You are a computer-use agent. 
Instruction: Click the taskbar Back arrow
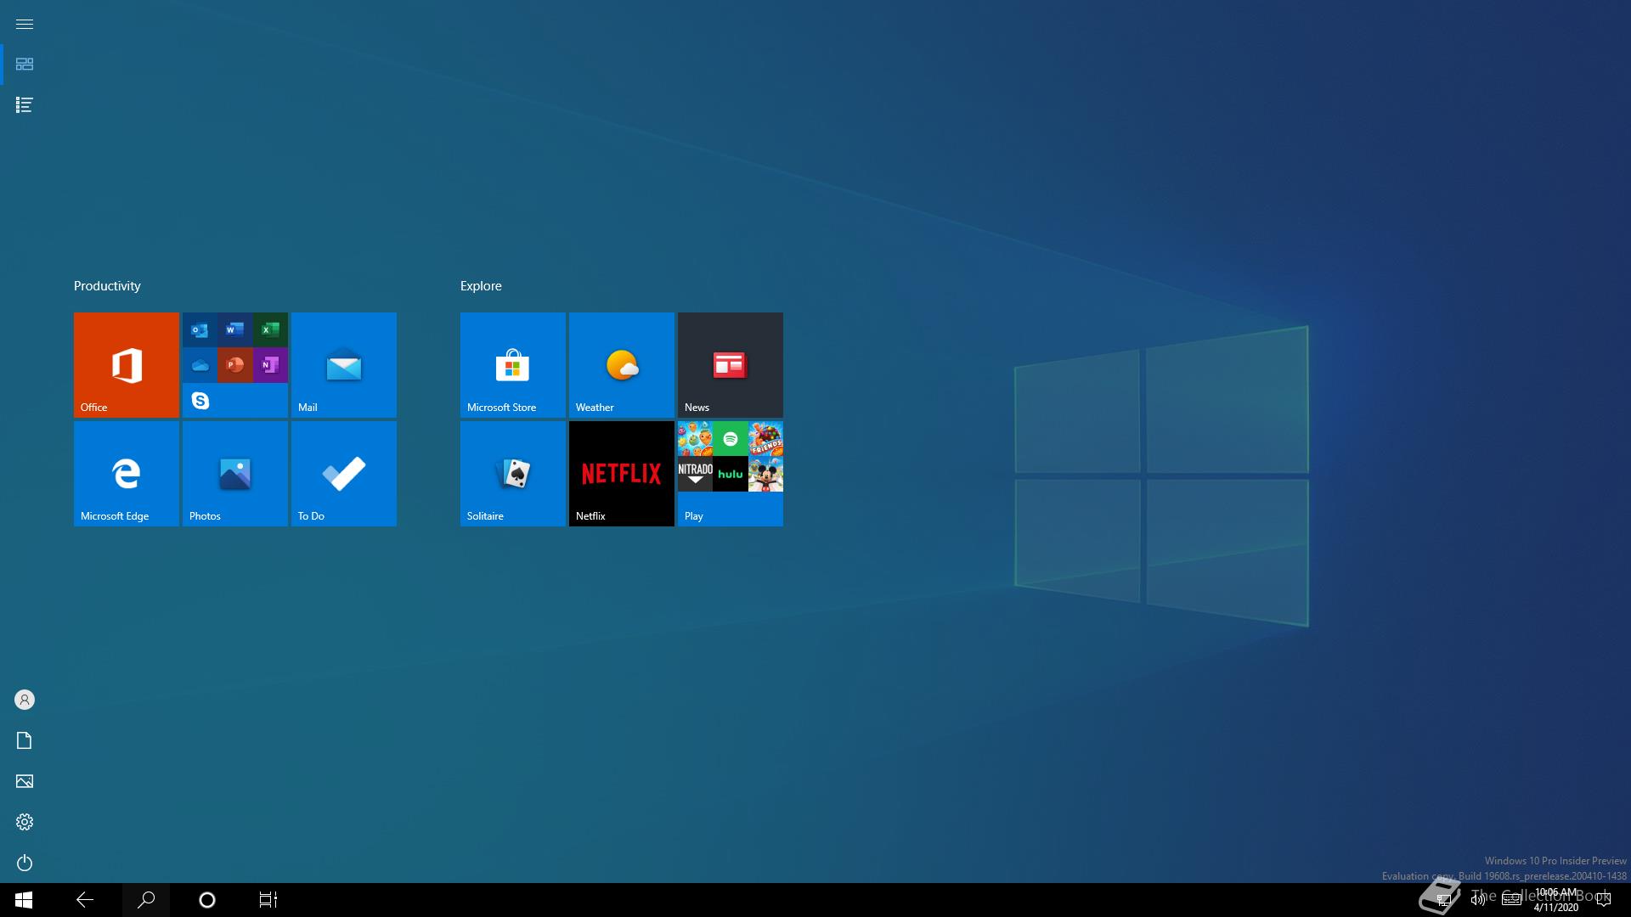tap(85, 900)
